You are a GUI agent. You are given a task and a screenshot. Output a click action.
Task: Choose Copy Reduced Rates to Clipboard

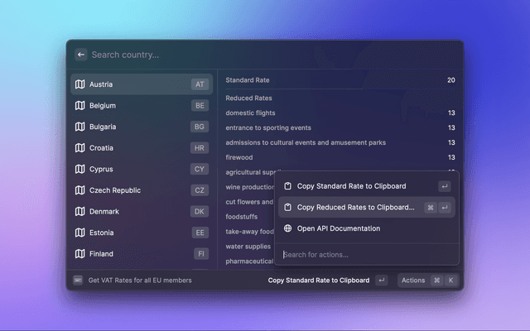click(355, 208)
